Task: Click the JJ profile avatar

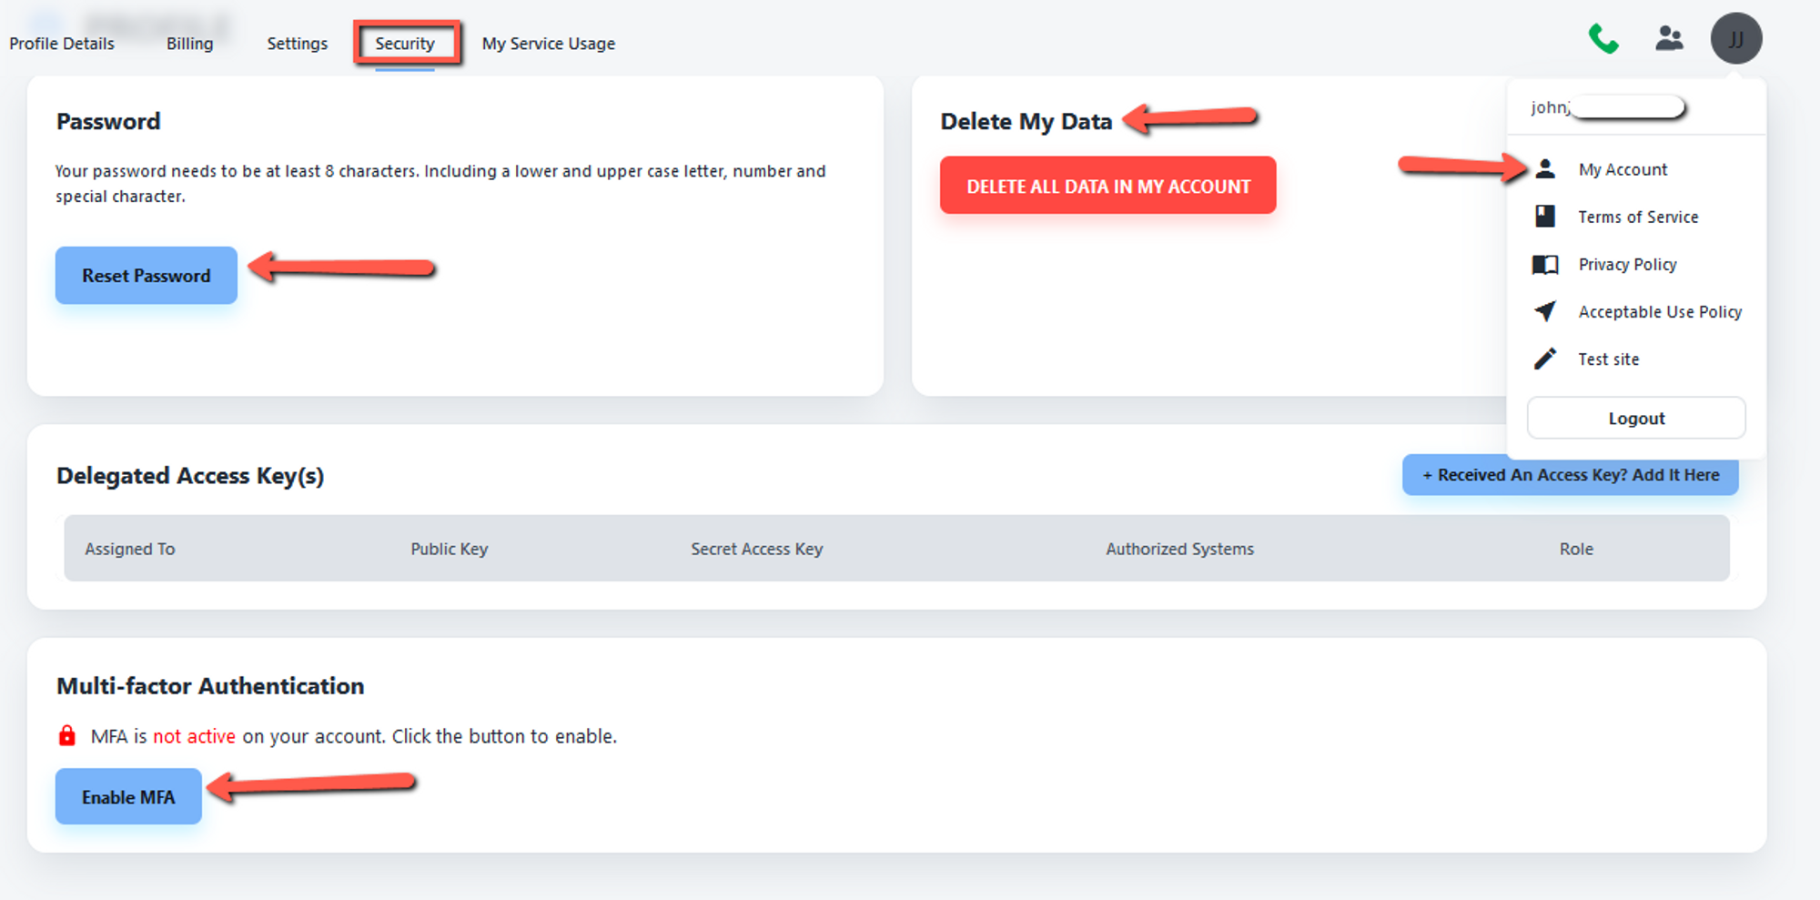Action: click(x=1735, y=39)
